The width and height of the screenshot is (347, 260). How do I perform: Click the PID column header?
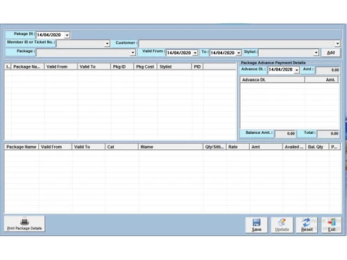[197, 67]
